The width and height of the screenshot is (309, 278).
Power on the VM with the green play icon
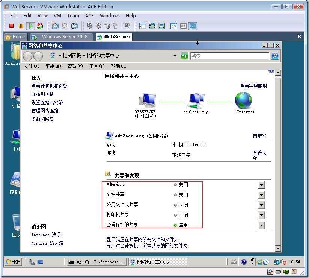[x=31, y=26]
